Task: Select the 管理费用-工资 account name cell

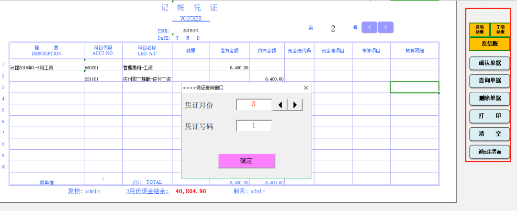Action: [147, 65]
